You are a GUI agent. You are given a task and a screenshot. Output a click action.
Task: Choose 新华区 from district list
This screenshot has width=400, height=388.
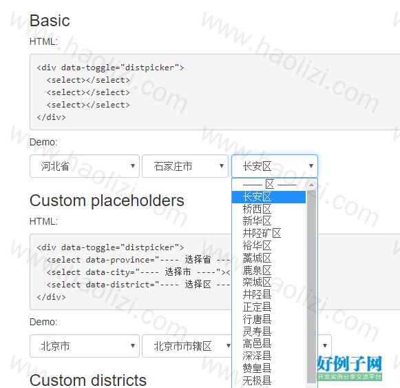(x=269, y=221)
